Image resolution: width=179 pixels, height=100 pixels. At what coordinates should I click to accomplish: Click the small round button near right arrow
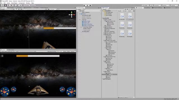pos(62,89)
